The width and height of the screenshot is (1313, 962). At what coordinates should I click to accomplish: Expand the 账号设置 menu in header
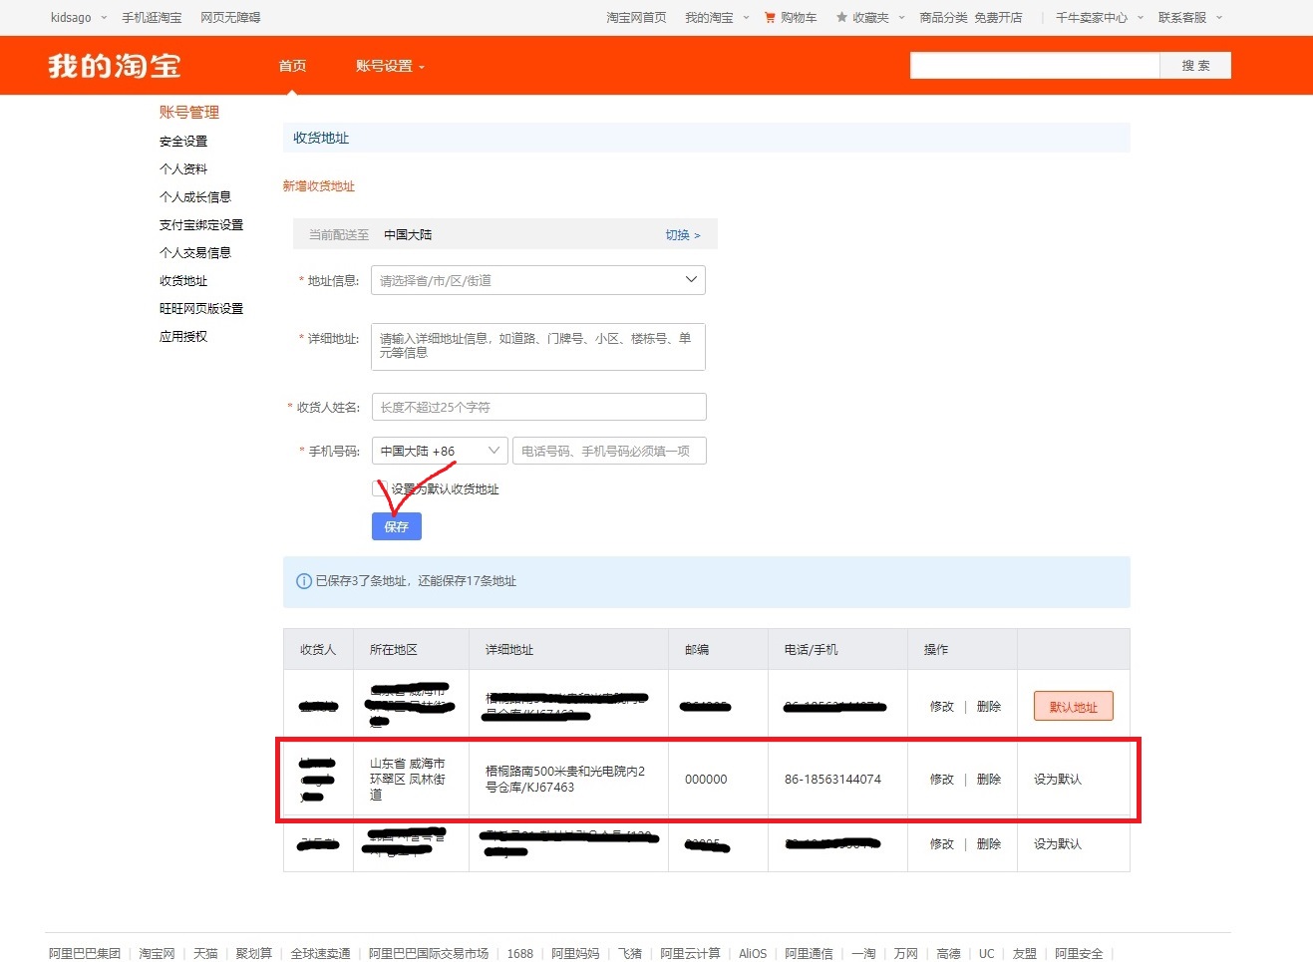390,66
